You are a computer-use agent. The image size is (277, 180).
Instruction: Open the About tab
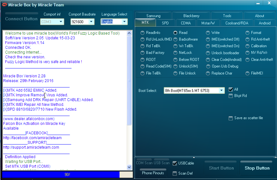pos(260,16)
